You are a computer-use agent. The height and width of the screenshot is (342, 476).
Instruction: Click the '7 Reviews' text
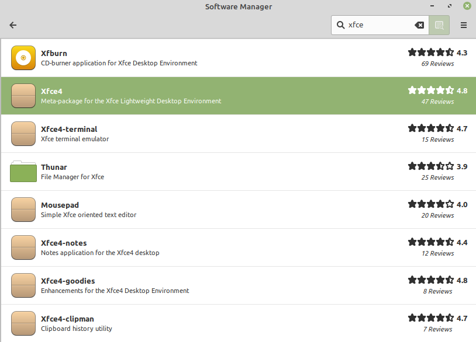pos(437,329)
